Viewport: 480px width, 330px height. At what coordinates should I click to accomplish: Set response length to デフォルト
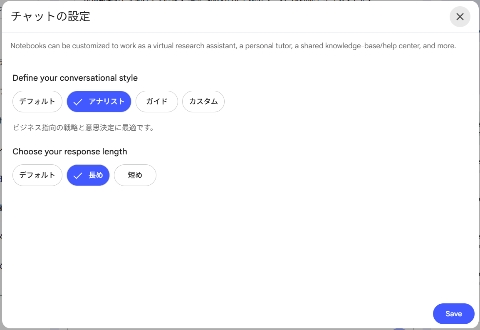[x=37, y=175]
